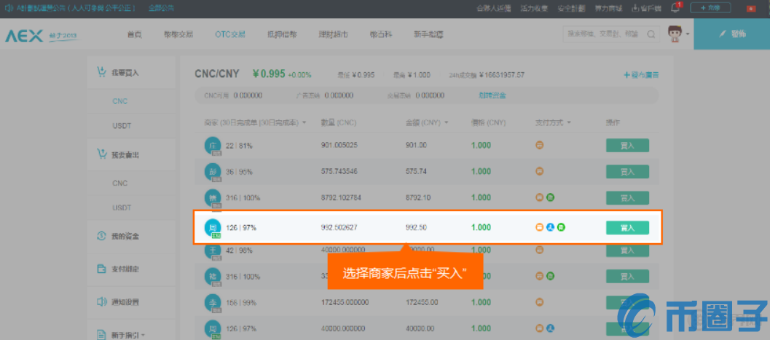Click the 126 | 97% merchant avatar in highlighted row

(212, 227)
